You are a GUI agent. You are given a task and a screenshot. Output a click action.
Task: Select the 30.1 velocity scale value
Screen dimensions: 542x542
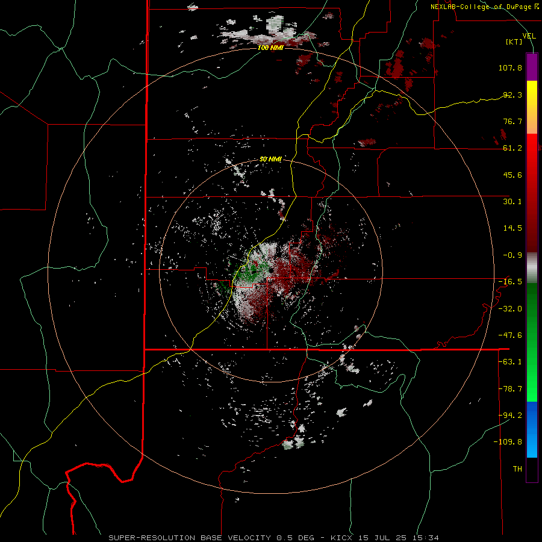[512, 202]
